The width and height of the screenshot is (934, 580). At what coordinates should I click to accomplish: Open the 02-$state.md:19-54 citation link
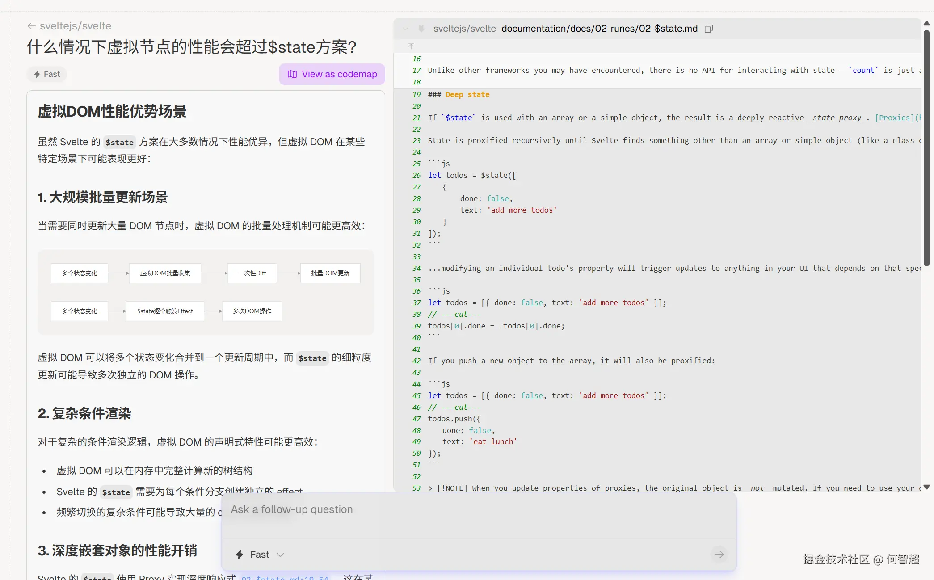point(285,577)
